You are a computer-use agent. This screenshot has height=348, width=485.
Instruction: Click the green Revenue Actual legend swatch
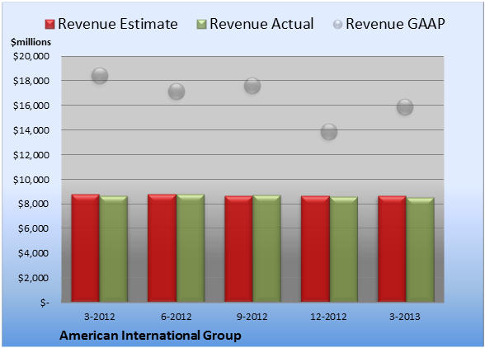[201, 25]
